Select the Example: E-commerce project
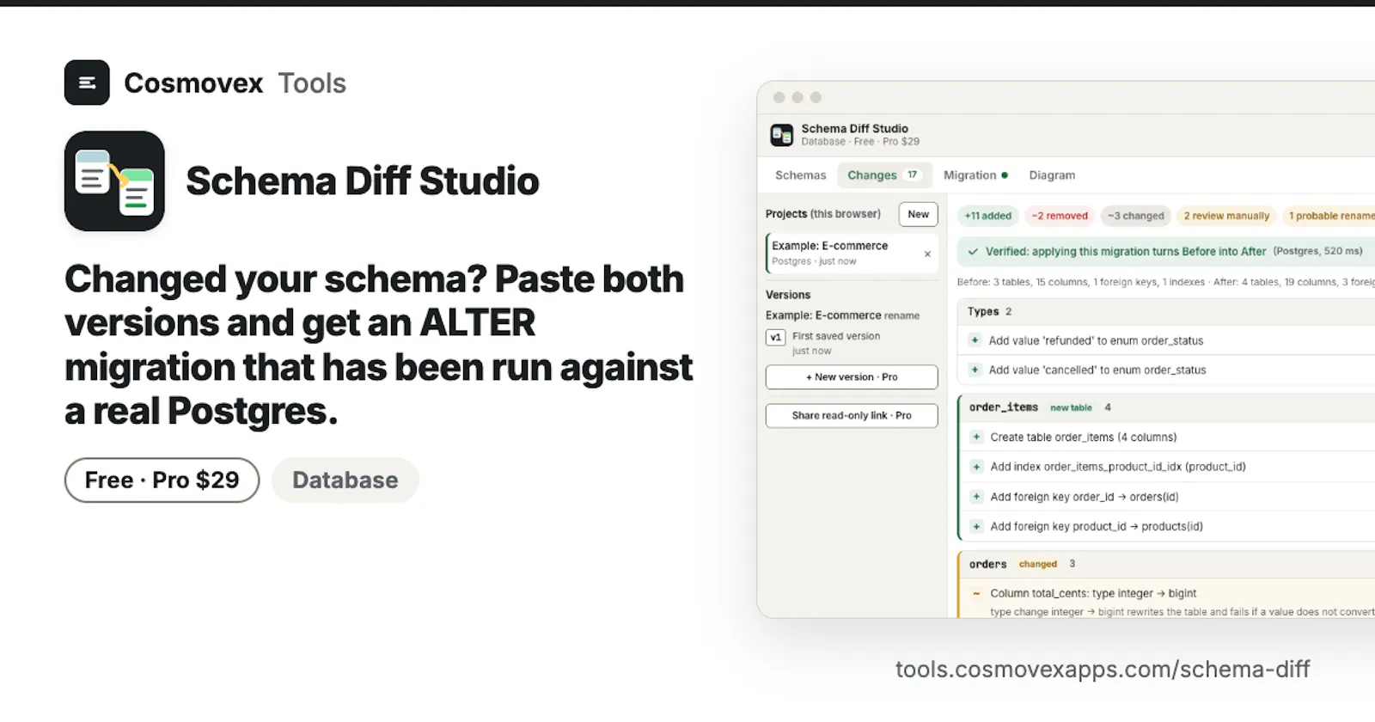1375x722 pixels. [852, 254]
